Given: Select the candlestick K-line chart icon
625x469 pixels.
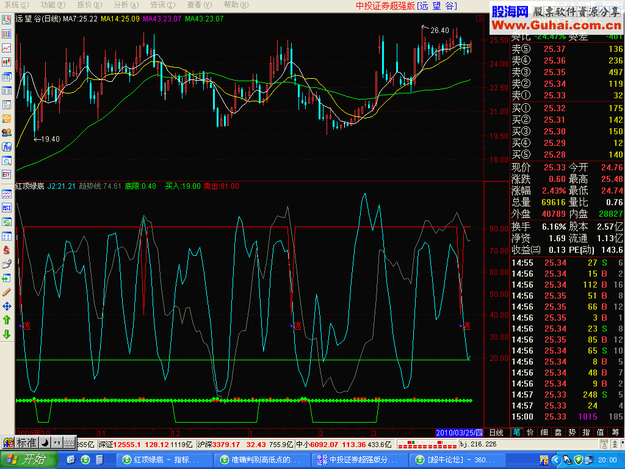Looking at the screenshot, I should click(7, 62).
